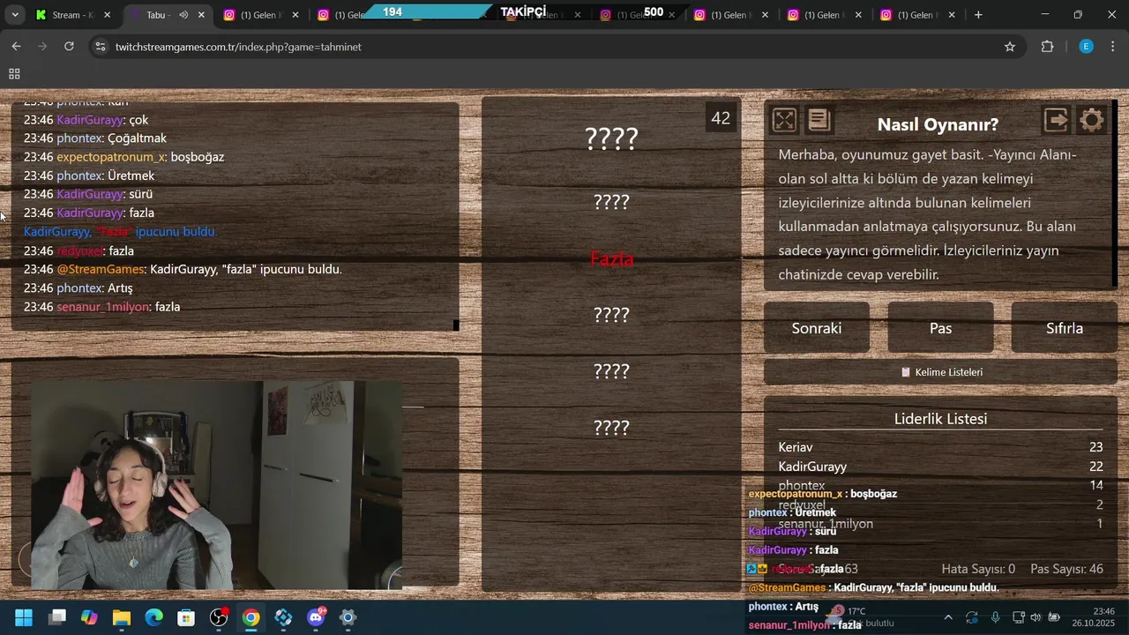Switch to the first Instagram Gelen tab
This screenshot has width=1129, height=635.
(x=261, y=15)
